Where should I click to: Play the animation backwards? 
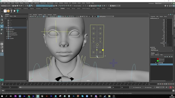point(165,84)
